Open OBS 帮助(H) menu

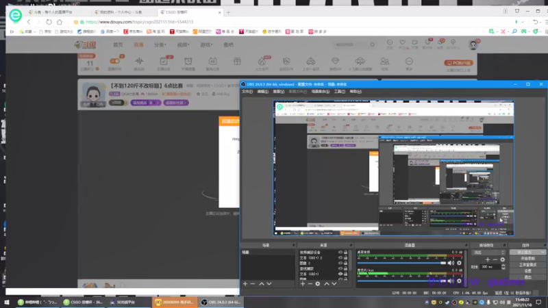[356, 92]
